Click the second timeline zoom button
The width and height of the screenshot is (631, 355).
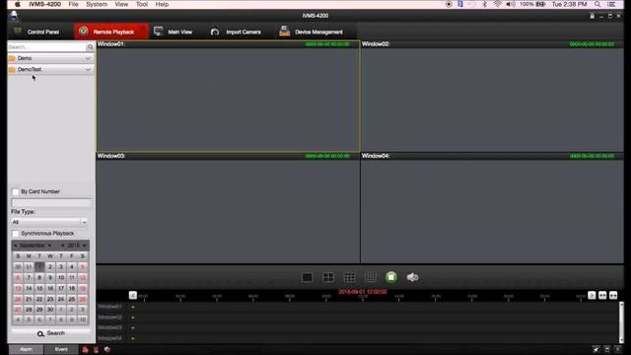click(x=613, y=296)
